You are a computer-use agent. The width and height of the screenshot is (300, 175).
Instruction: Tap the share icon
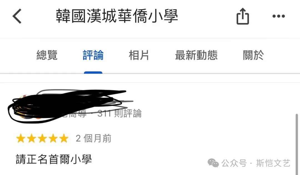[x=242, y=16]
